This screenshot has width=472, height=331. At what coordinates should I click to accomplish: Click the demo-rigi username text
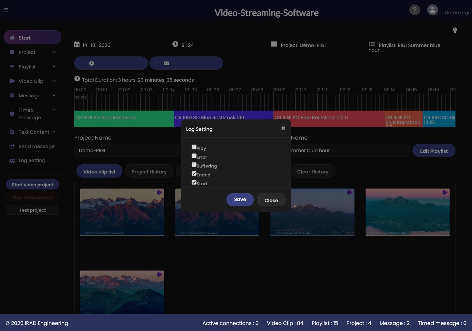pos(457,13)
